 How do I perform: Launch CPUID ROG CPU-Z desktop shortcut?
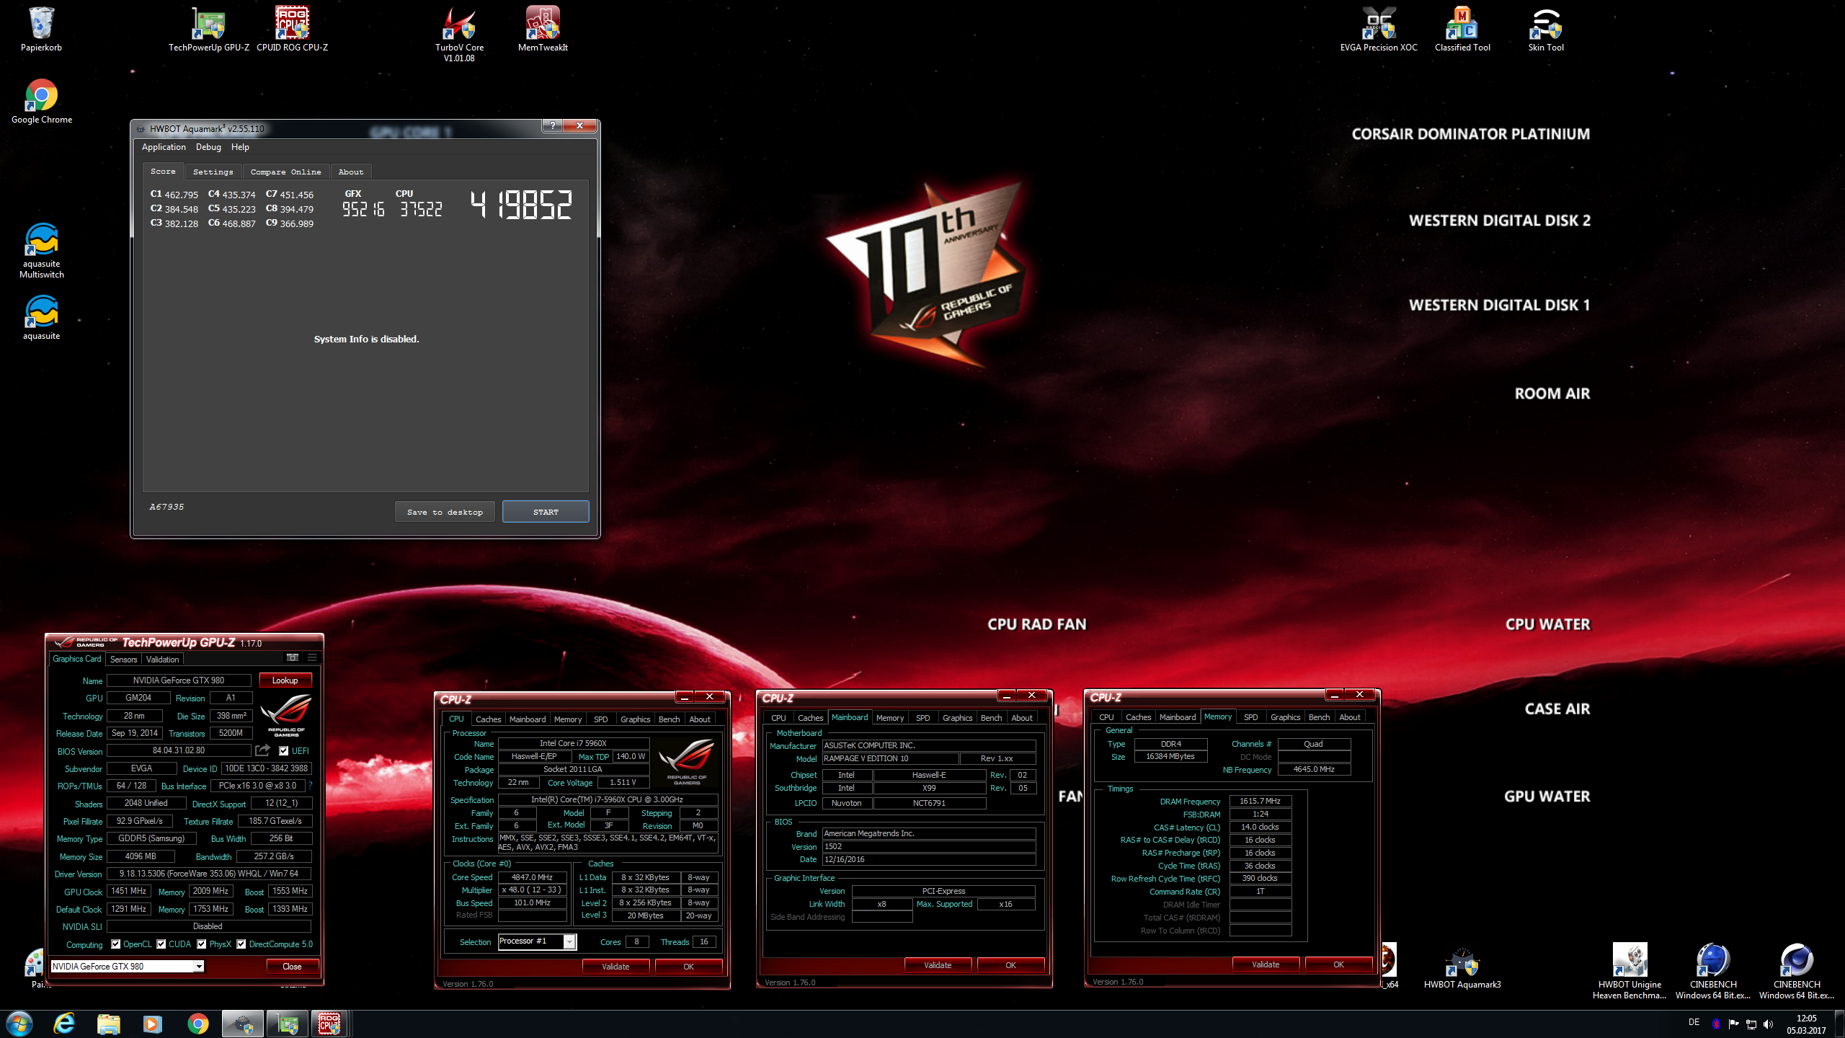(292, 29)
